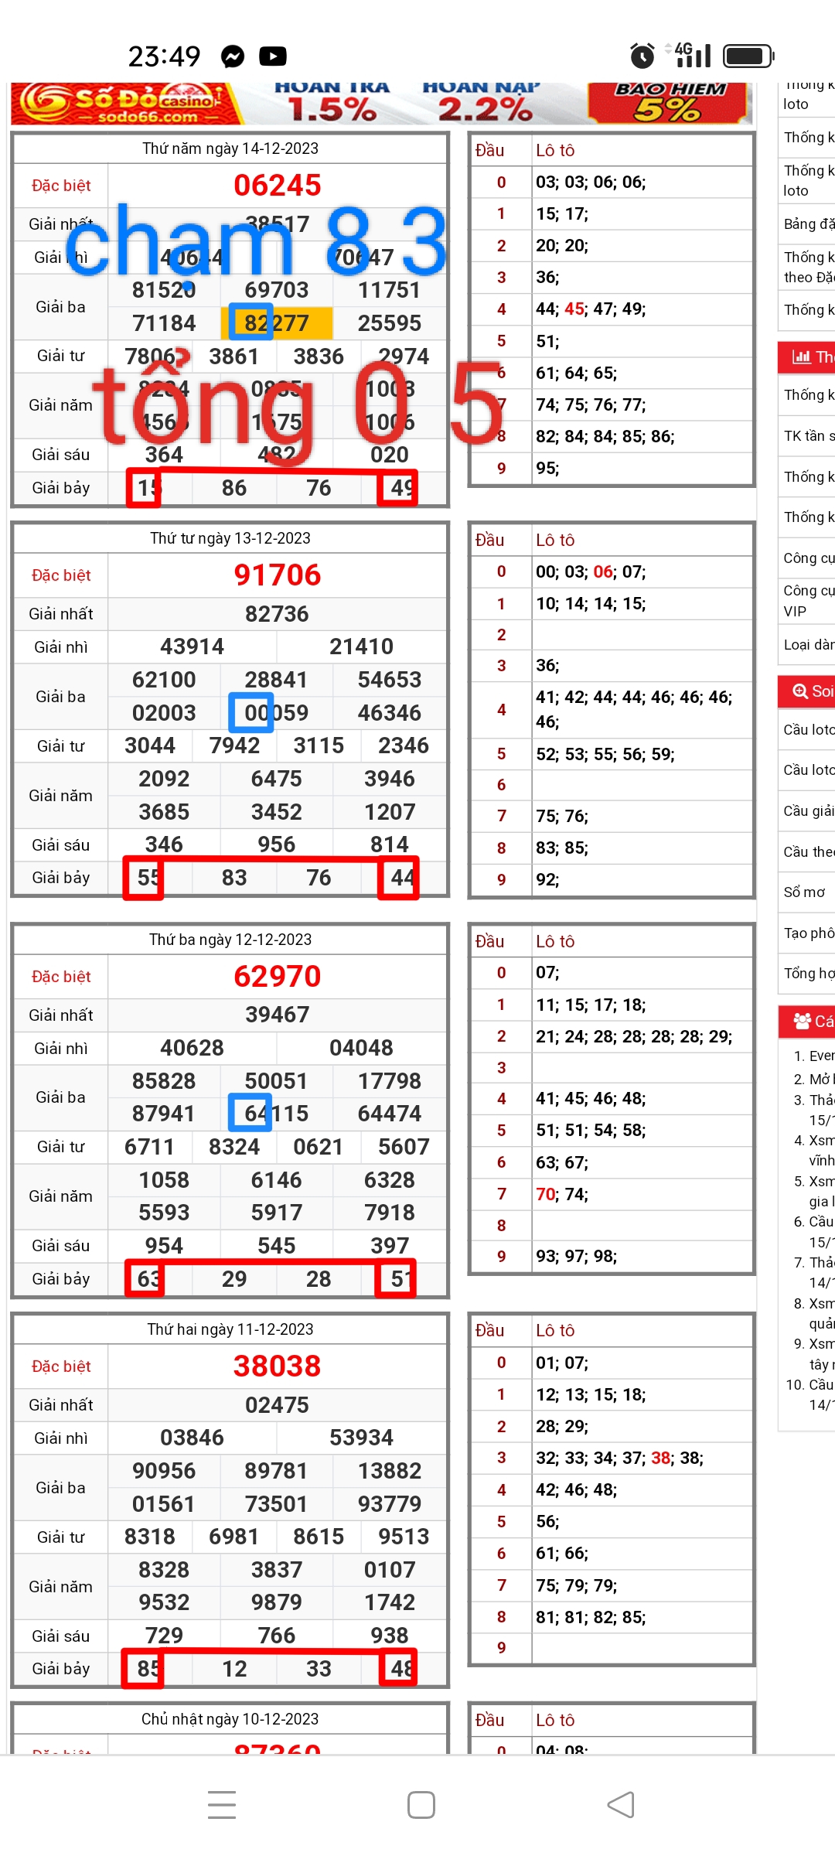
Task: Tap the Android back triangle button
Action: click(621, 1804)
